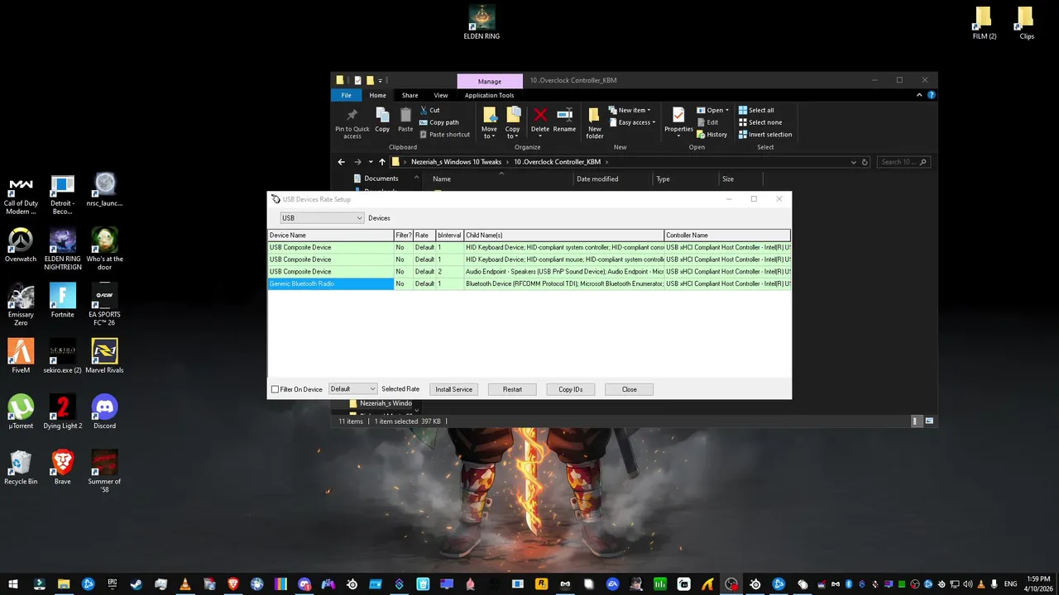This screenshot has width=1059, height=595.
Task: Open the ELDEN RING desktop shortcut
Action: [482, 22]
